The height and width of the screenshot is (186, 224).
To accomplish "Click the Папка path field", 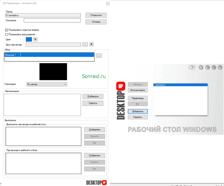I will tap(43, 15).
